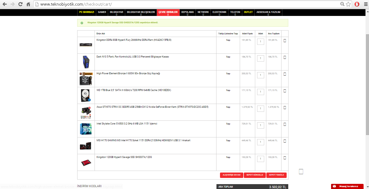Open Kingston DDR4 8GB HyperX Fury product link

tap(134, 40)
